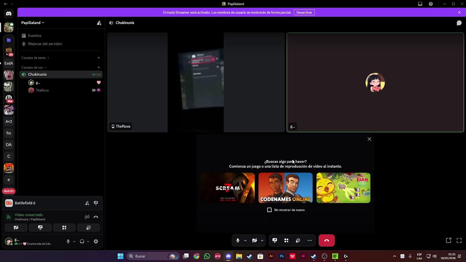466x262 pixels.
Task: Collapse Canales de voz category
Action: coord(34,68)
